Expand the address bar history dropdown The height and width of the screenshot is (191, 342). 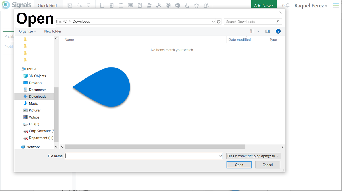pos(213,22)
